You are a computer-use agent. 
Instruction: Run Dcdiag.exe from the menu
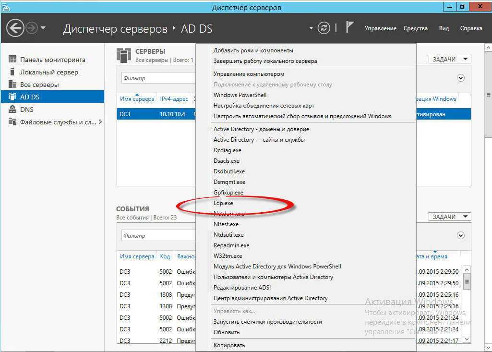tap(228, 150)
